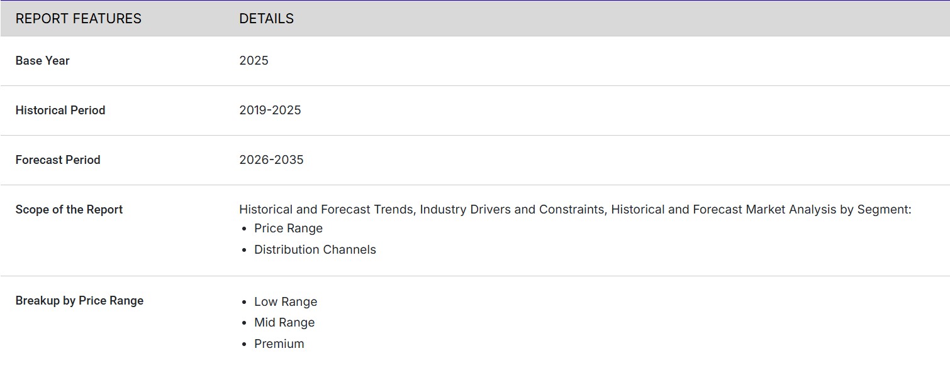
Task: Click the bullet dot beside Low Range
Action: [244, 302]
